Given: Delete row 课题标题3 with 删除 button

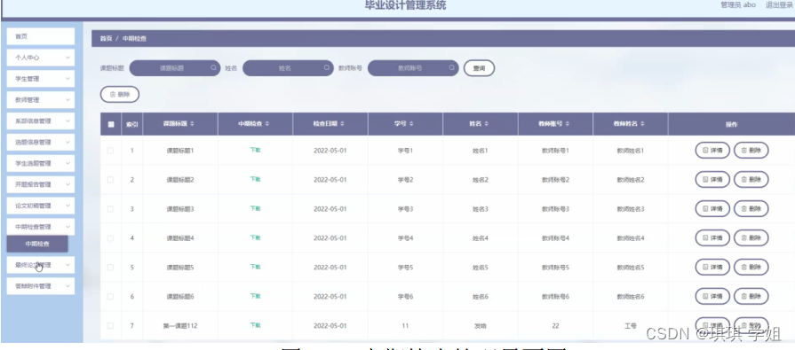Looking at the screenshot, I should 751,209.
